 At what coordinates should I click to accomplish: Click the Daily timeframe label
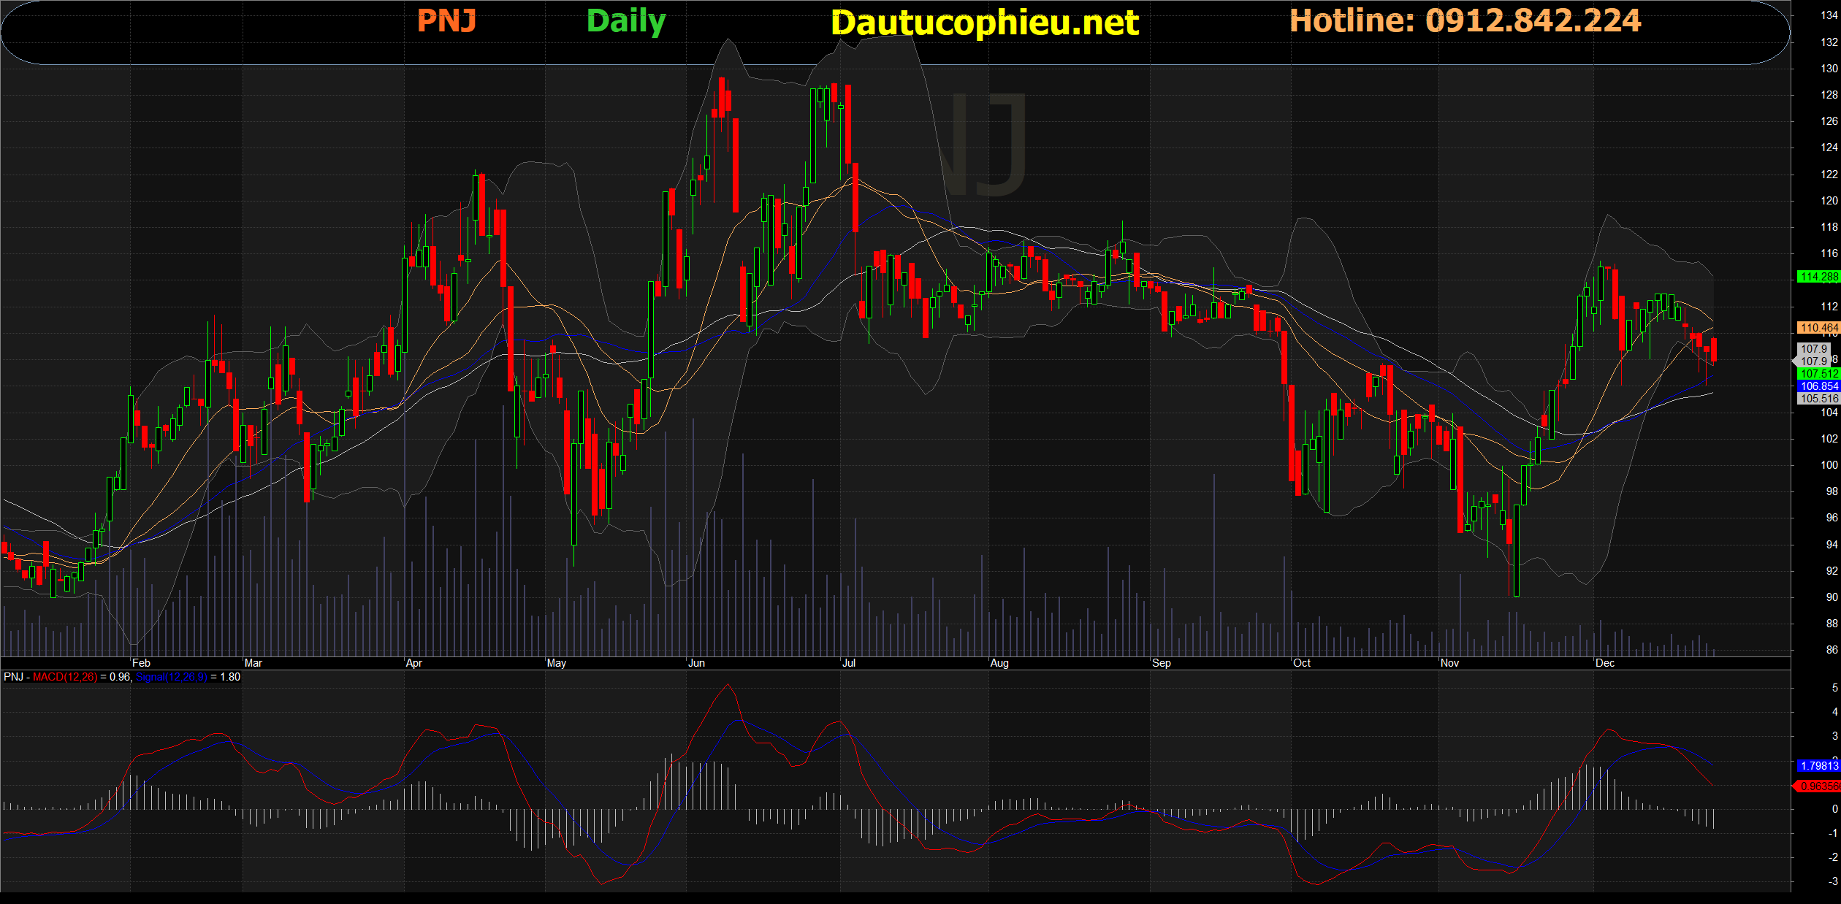click(x=625, y=21)
